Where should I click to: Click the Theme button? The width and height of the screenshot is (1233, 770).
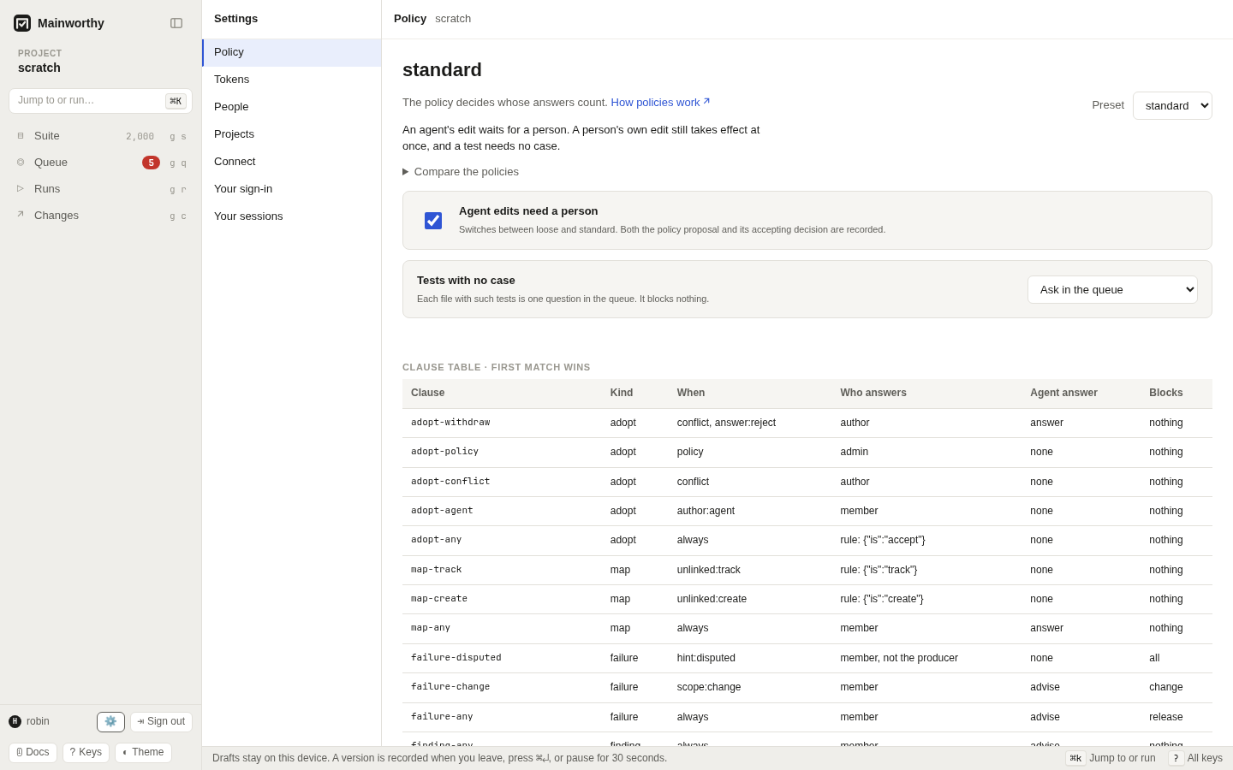(143, 753)
